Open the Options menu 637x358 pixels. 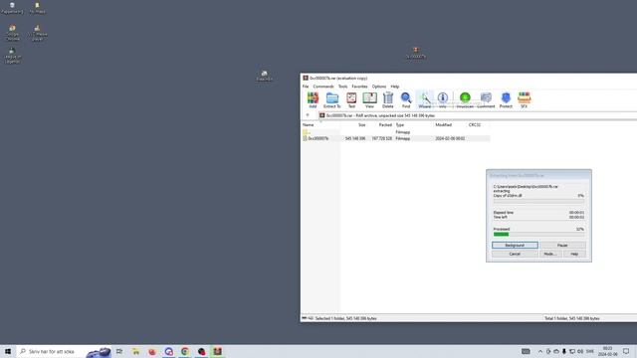point(379,87)
